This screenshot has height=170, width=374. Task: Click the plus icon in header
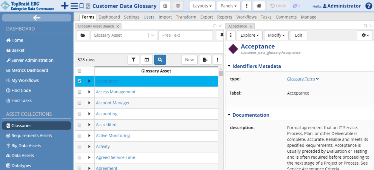click(x=64, y=6)
